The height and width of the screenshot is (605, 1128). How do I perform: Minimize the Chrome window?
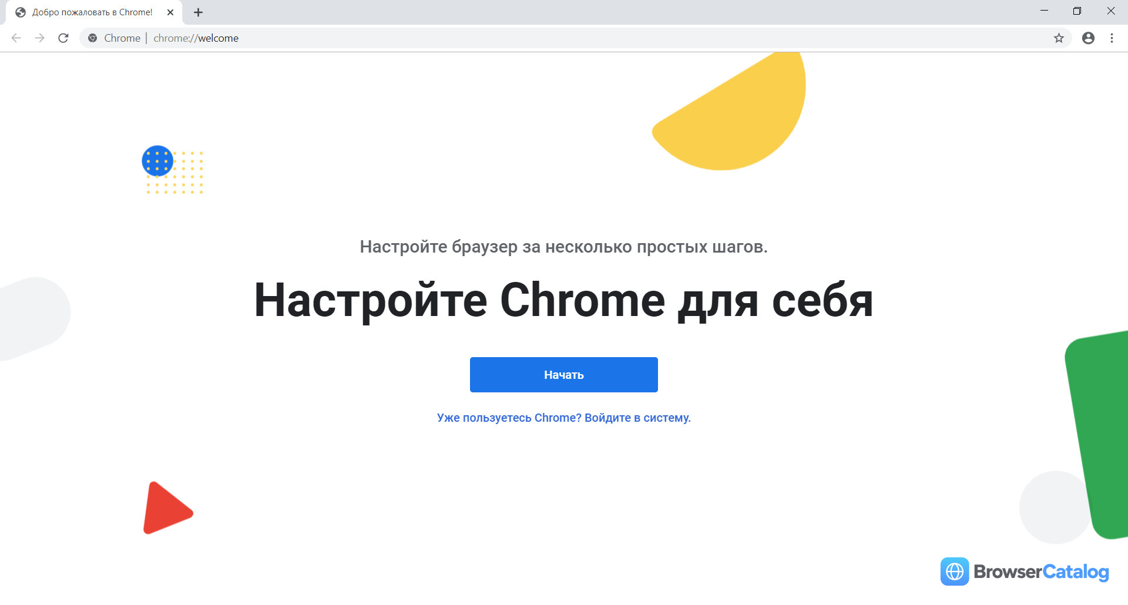point(1044,11)
